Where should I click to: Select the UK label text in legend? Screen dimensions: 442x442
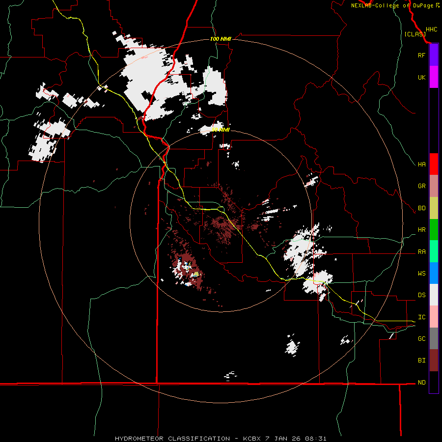point(421,77)
